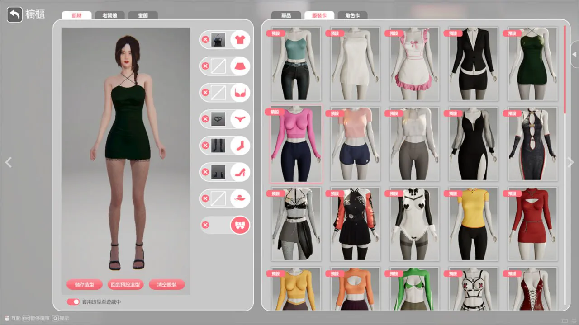The width and height of the screenshot is (579, 325).
Task: Click the back arrow next to 櫥櫃
Action: [14, 14]
